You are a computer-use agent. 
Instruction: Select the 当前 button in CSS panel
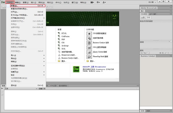[148, 17]
